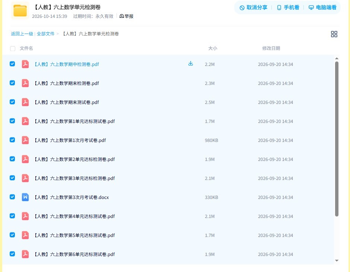
Task: Open file 【人教】六上数学第5单元达标测试卷.pdf
Action: (x=74, y=235)
